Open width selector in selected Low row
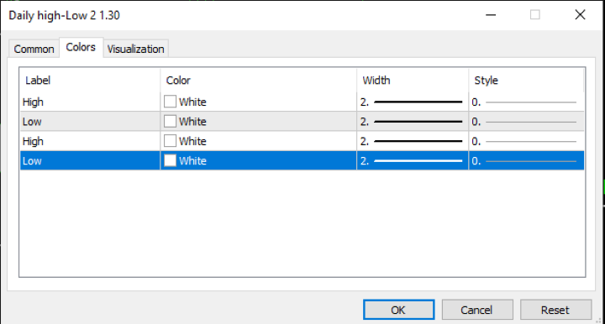The width and height of the screenshot is (605, 324). click(412, 161)
